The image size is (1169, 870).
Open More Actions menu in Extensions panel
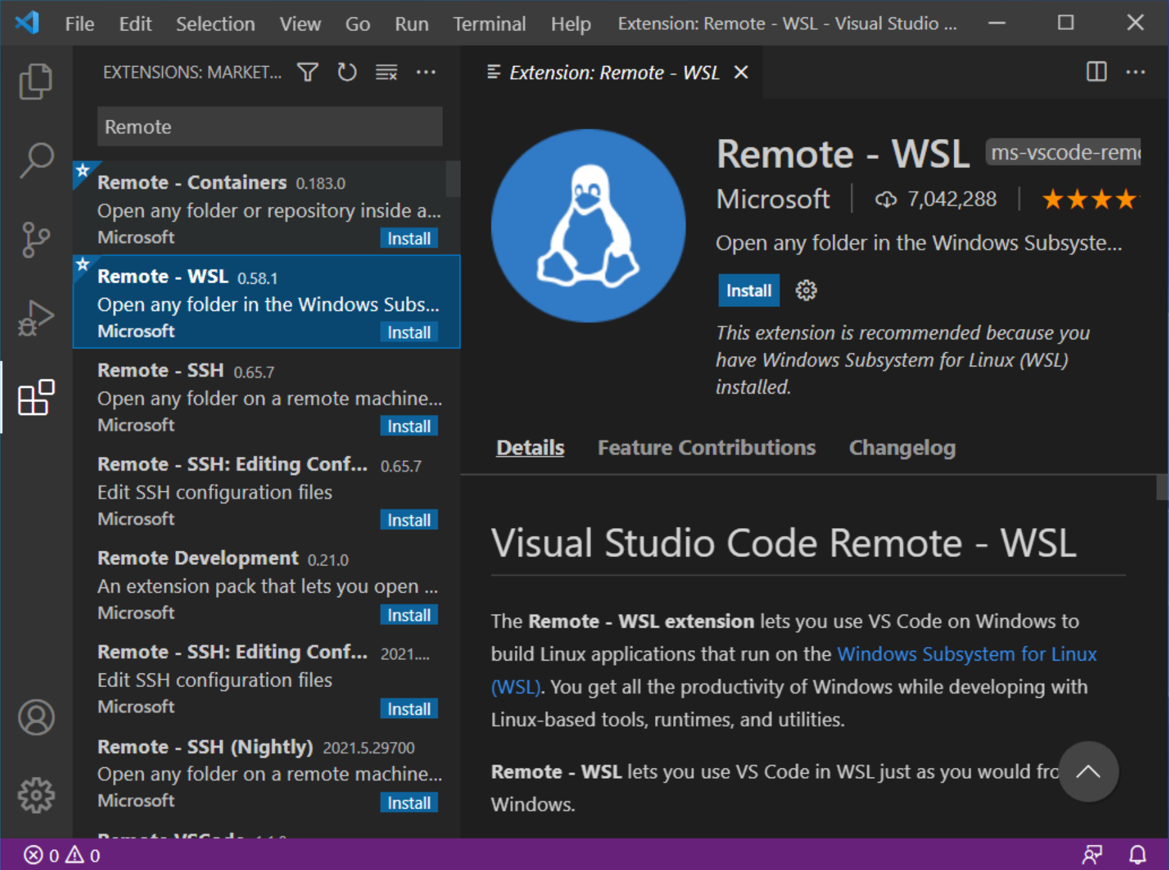click(x=426, y=72)
